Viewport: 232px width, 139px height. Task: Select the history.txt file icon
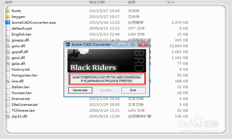click(x=8, y=69)
